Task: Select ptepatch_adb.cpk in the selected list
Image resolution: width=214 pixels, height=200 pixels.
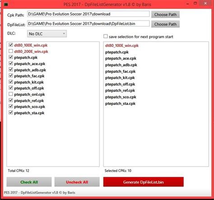Action: 121,65
